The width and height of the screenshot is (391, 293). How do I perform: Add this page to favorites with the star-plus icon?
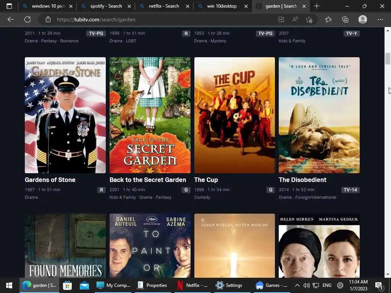(309, 19)
